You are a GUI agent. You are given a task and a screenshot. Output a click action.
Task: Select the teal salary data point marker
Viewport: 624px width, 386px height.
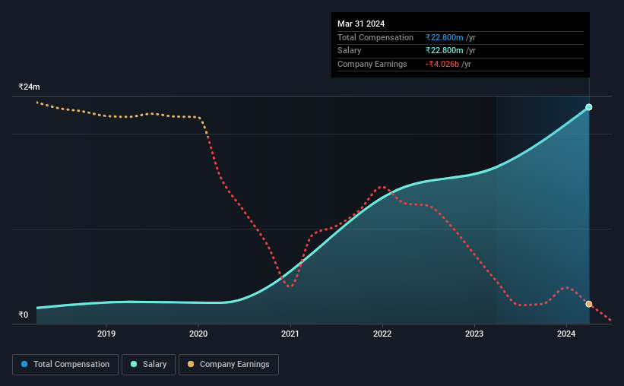point(589,107)
